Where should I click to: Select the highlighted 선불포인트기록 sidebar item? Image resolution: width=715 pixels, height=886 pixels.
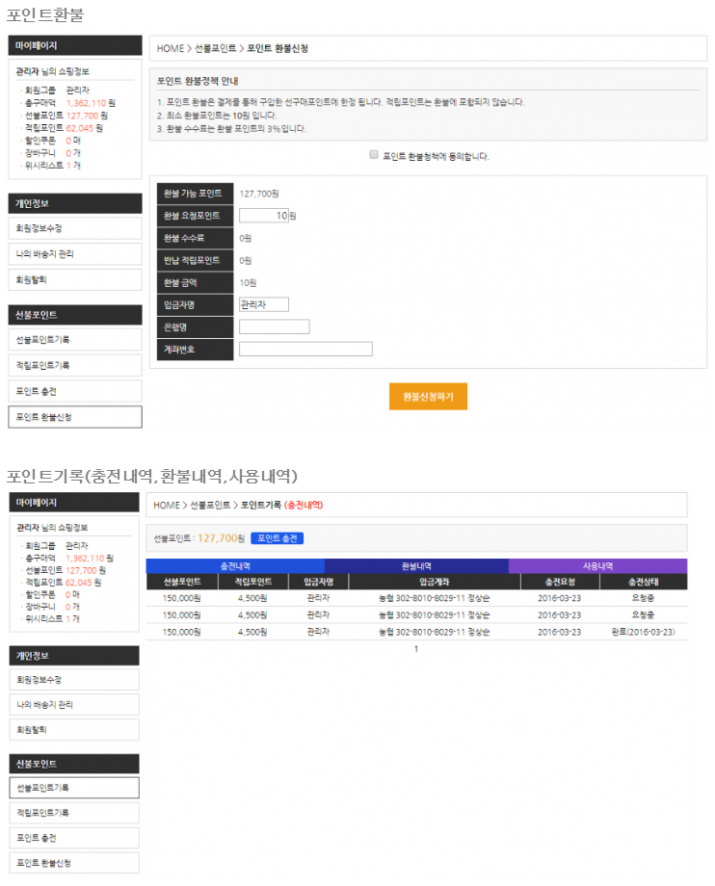(x=75, y=788)
